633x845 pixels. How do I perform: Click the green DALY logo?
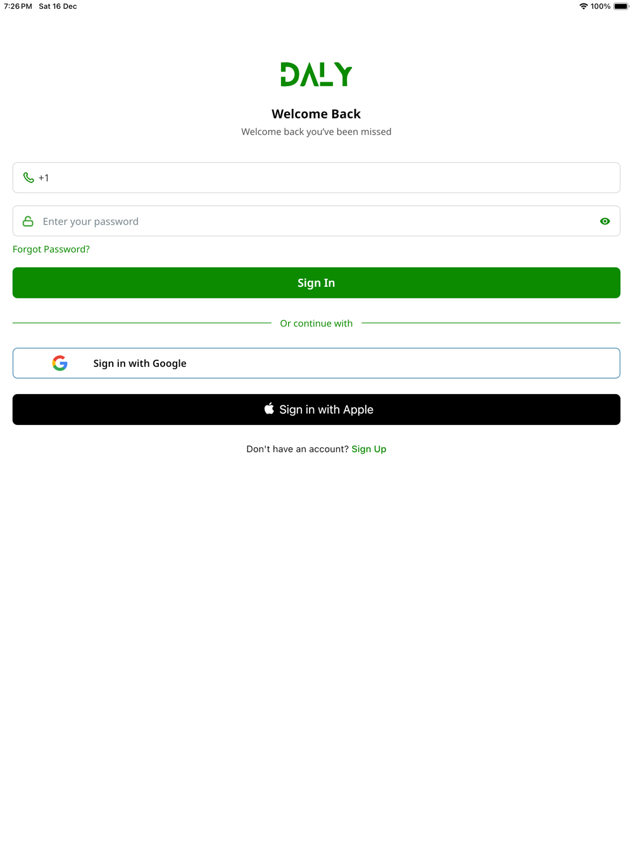coord(316,74)
